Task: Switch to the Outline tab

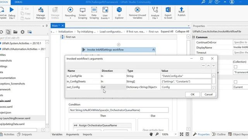Action: (219, 134)
